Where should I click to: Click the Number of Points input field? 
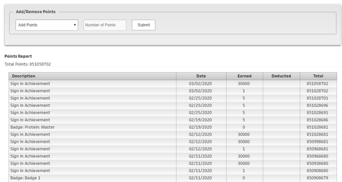105,25
